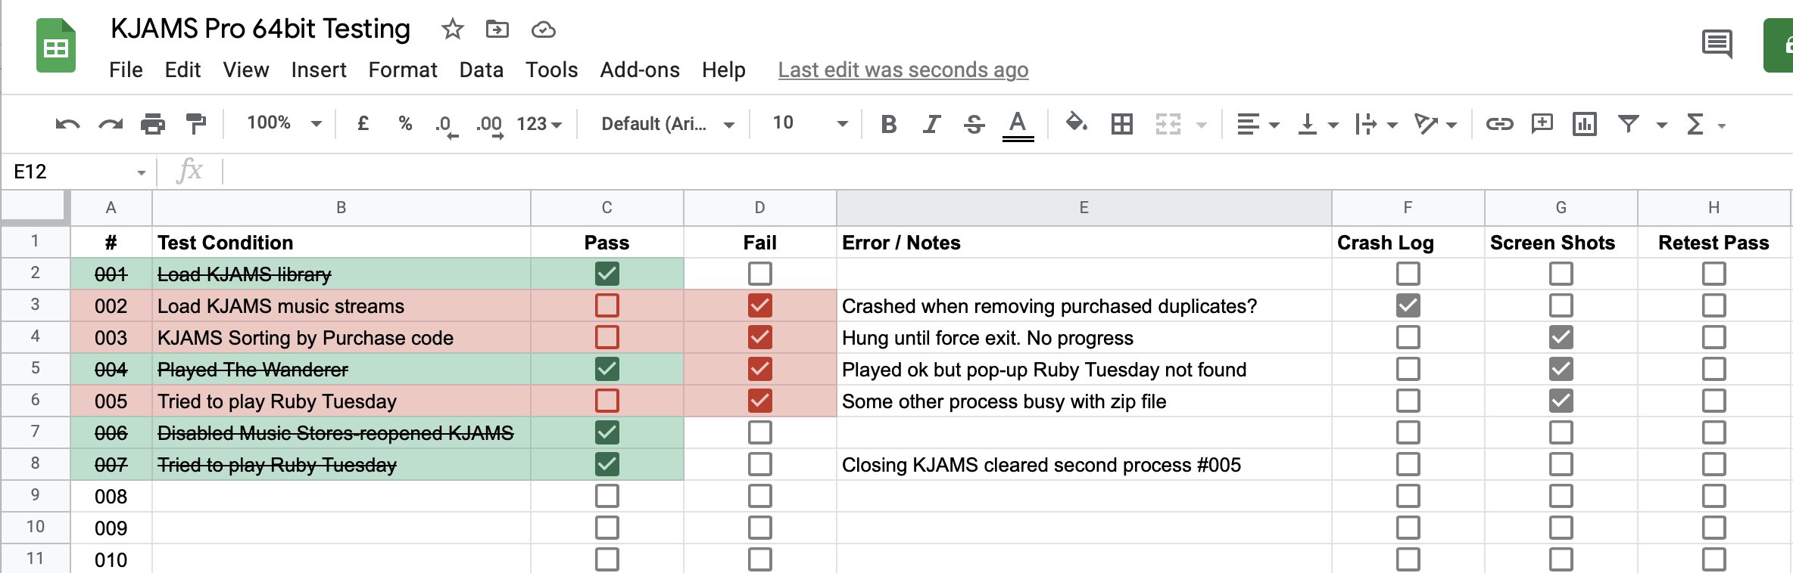Open the fill colour picker
This screenshot has height=573, width=1793.
pyautogui.click(x=1076, y=123)
